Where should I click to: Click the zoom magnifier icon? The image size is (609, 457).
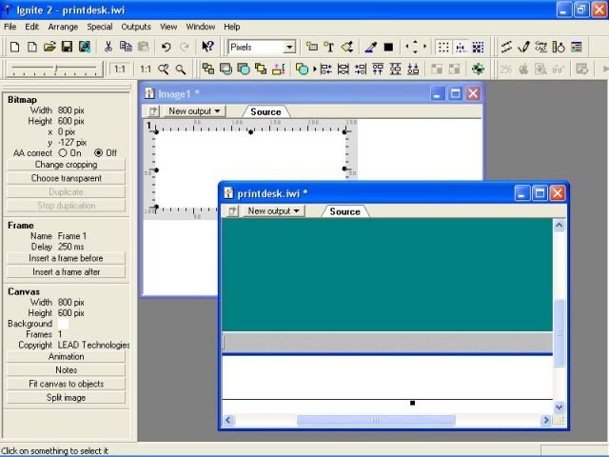tap(181, 69)
